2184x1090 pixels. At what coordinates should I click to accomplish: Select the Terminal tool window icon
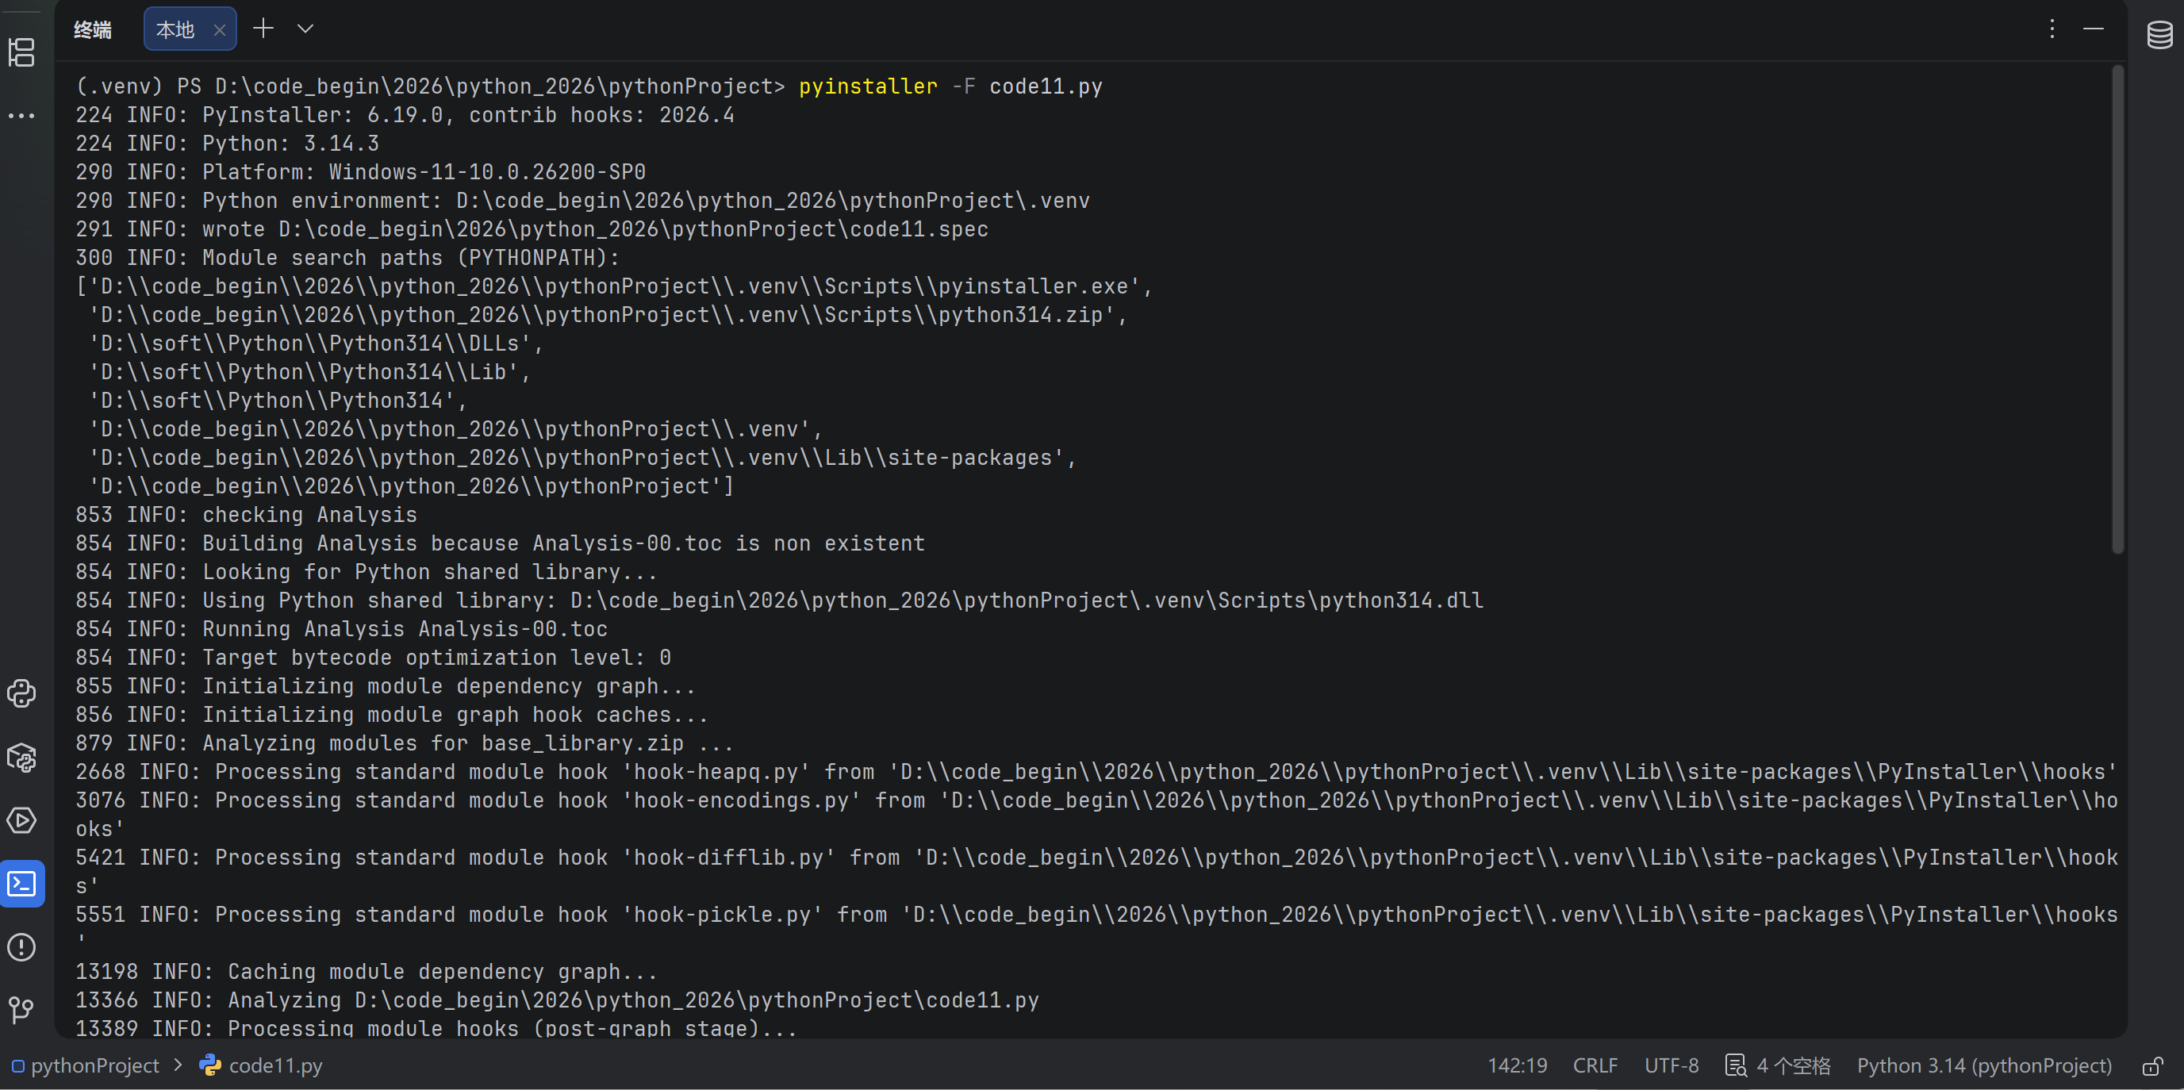[x=21, y=884]
